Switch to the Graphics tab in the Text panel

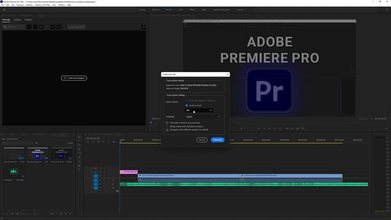pyautogui.click(x=29, y=20)
